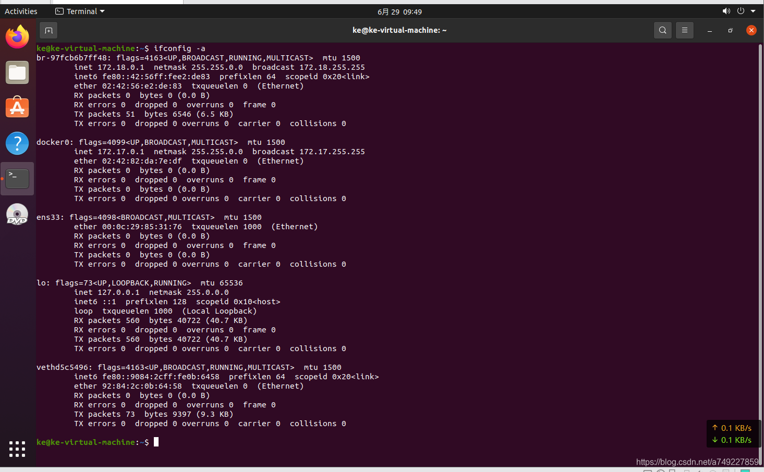Launch Ubuntu Software from the dock
The height and width of the screenshot is (472, 764).
(x=17, y=107)
